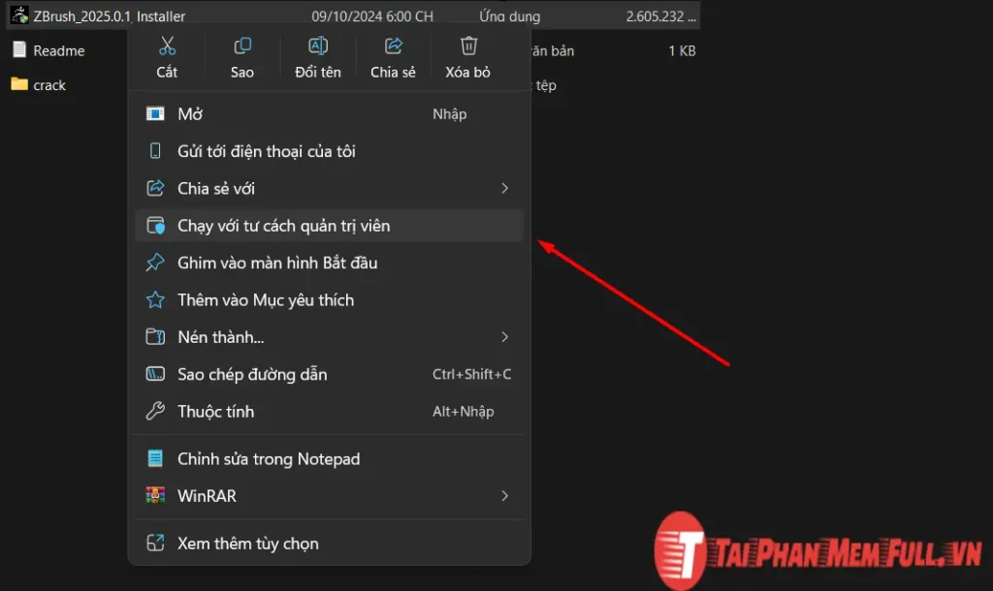This screenshot has width=993, height=591.
Task: Expand the WinRAR submenu chevron
Action: (505, 495)
